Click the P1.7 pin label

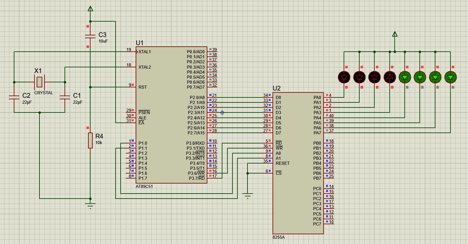[x=143, y=178]
